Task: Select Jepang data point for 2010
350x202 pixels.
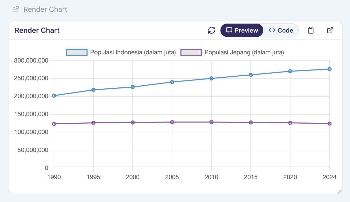Action: [x=211, y=122]
